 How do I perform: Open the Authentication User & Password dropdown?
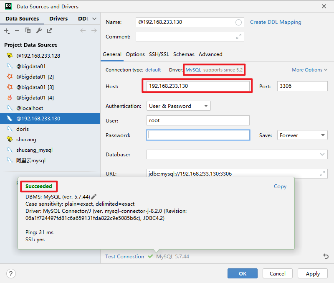coord(179,106)
